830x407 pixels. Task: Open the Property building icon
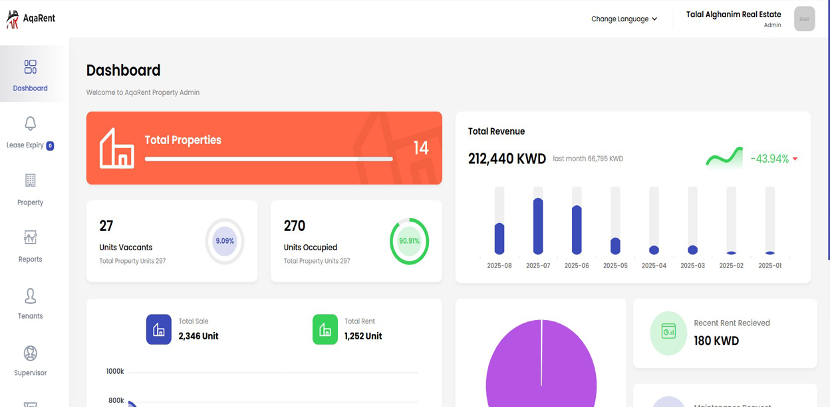pos(30,181)
